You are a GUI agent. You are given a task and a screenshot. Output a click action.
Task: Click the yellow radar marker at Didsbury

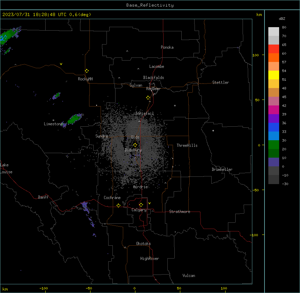(x=135, y=145)
